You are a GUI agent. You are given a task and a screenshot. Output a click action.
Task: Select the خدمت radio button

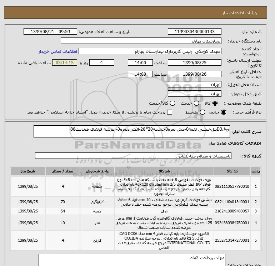pyautogui.click(x=196, y=103)
